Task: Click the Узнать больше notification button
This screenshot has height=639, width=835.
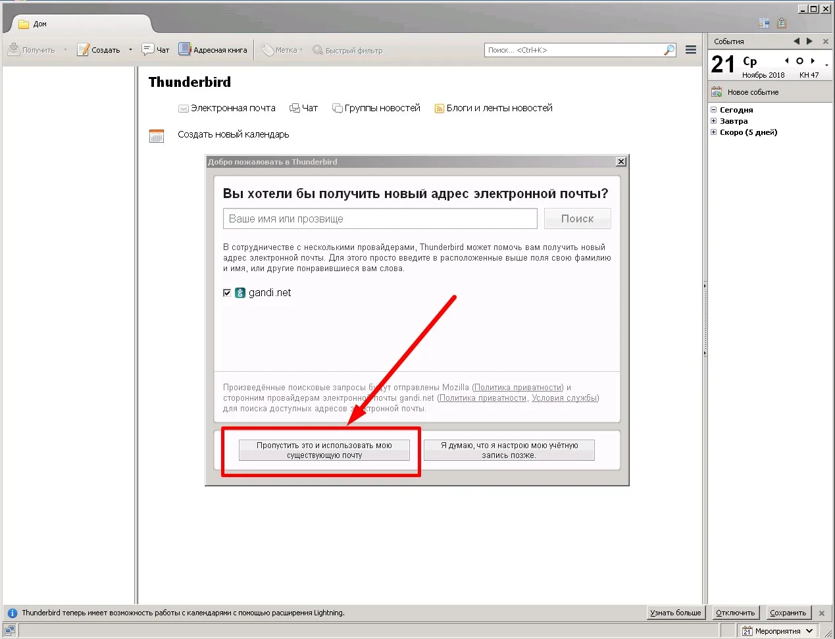Action: pos(676,613)
